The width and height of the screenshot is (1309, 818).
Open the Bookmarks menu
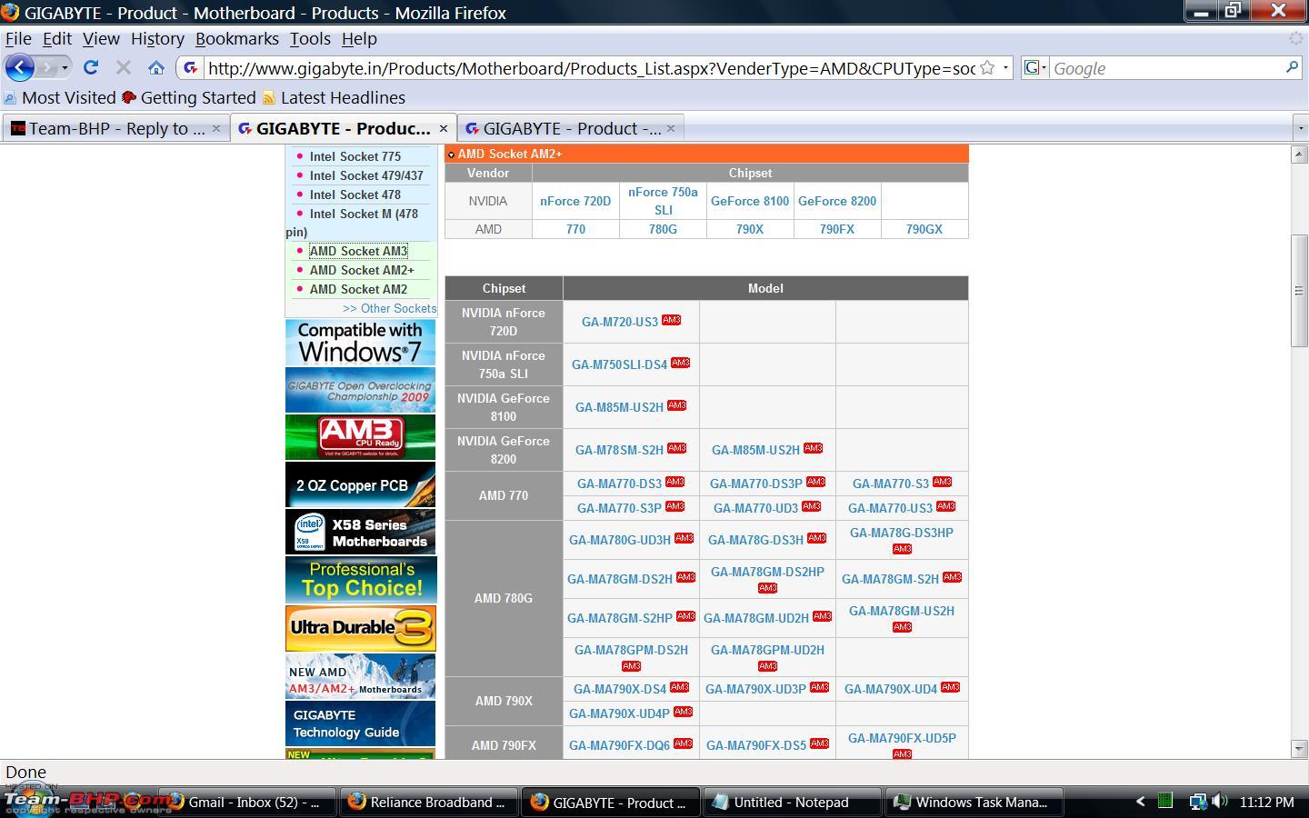tap(236, 39)
